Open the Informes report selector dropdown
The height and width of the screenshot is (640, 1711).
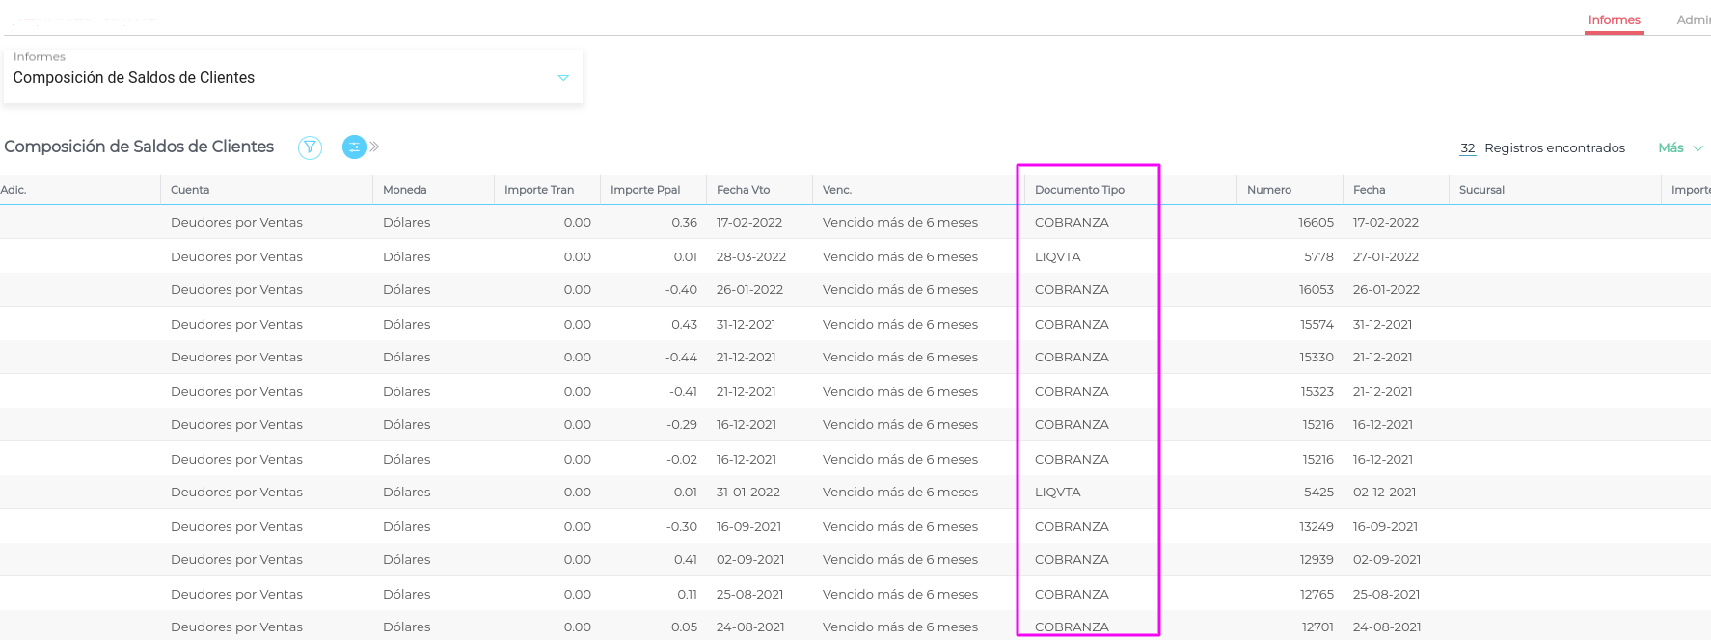[563, 78]
